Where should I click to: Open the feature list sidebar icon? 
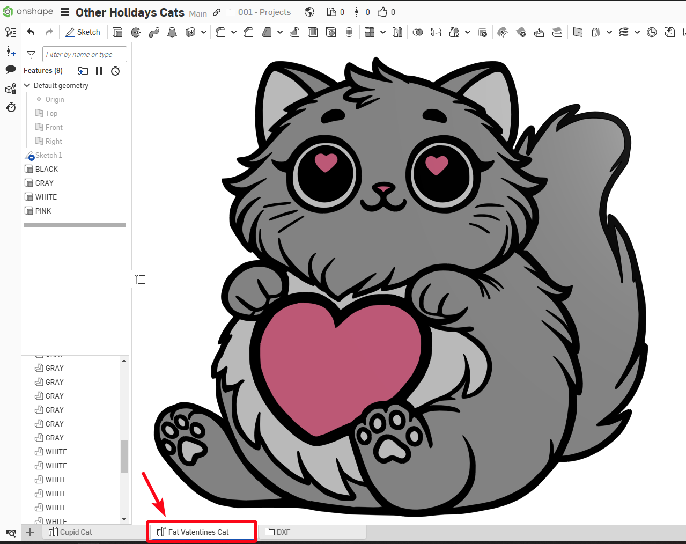11,32
